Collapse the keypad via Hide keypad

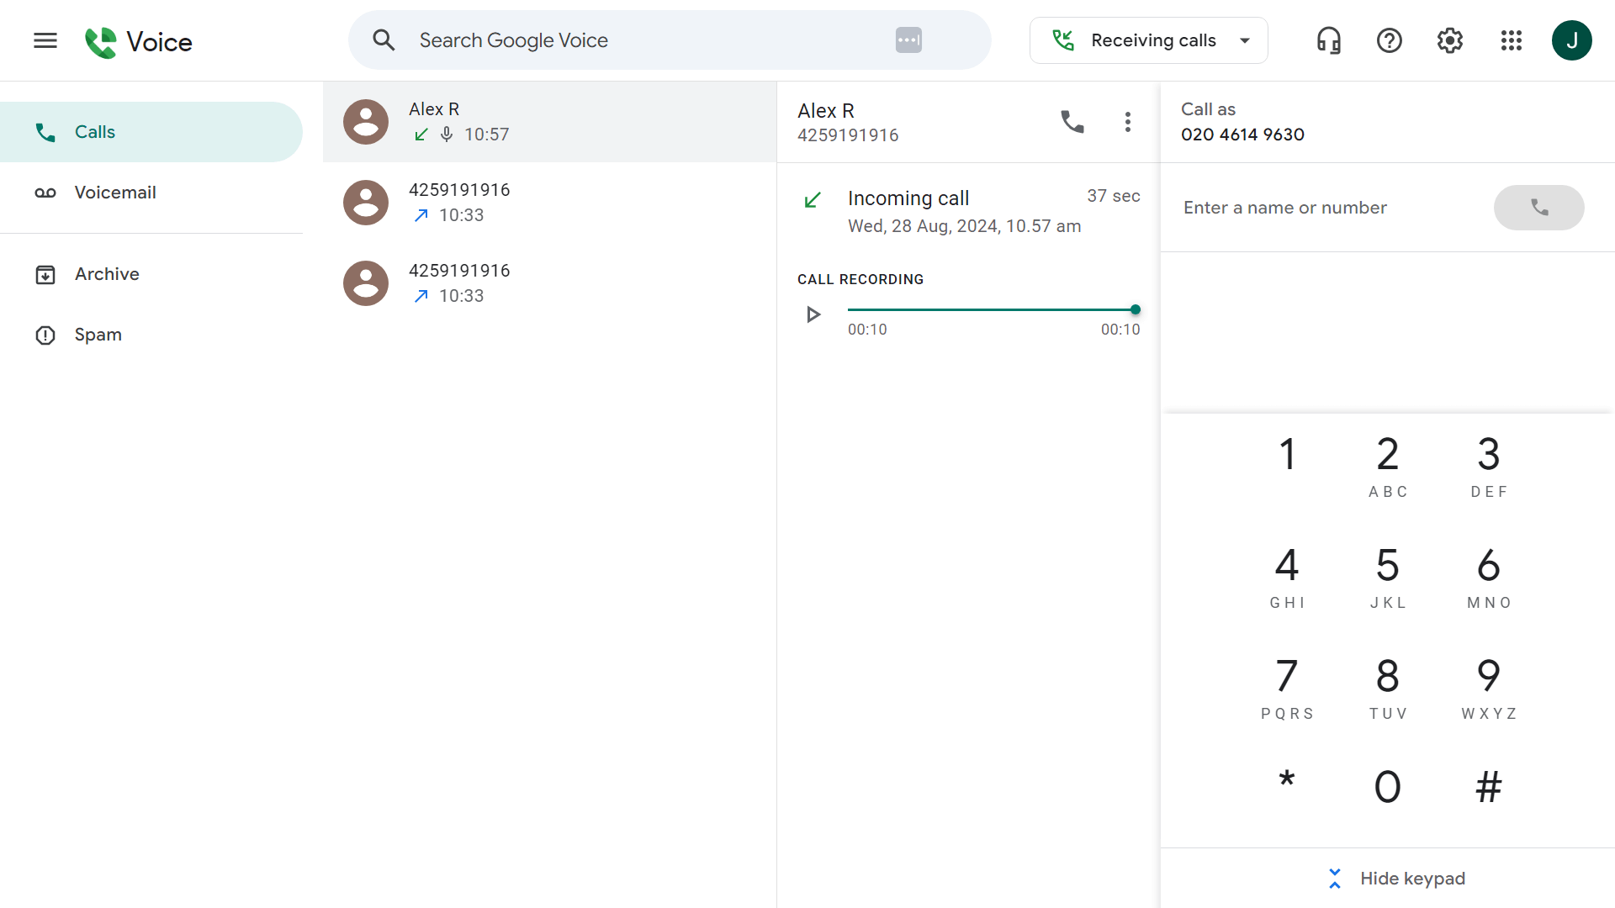click(1395, 878)
